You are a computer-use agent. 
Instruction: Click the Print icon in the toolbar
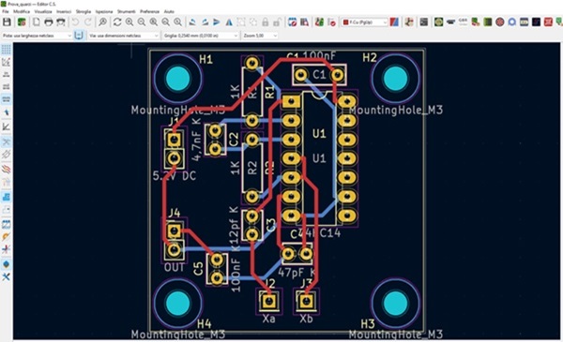coord(49,22)
